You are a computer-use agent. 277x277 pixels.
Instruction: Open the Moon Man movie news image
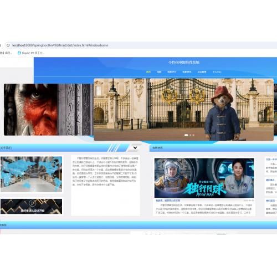[x=204, y=178]
